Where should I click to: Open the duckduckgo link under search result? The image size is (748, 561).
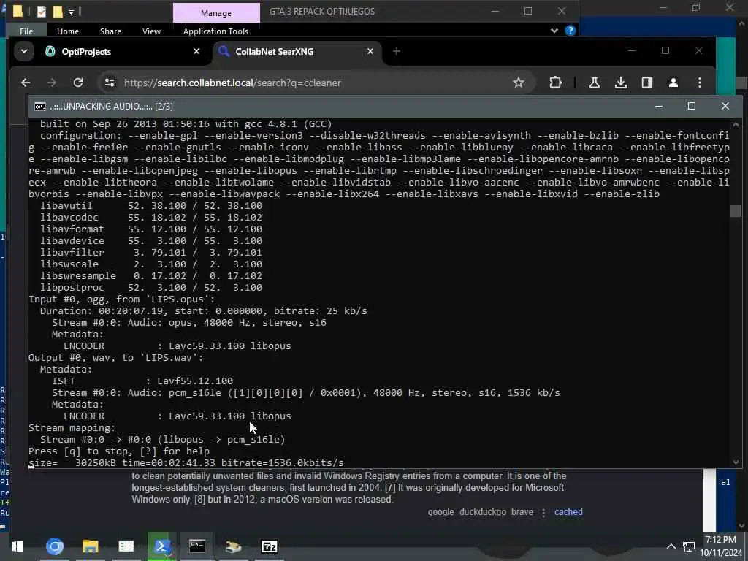point(483,512)
